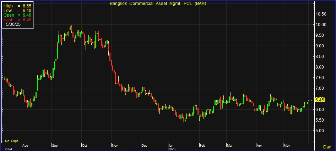This screenshot has width=336, height=152.
Task: Click the Apr month label on time axis
Action: click(259, 146)
